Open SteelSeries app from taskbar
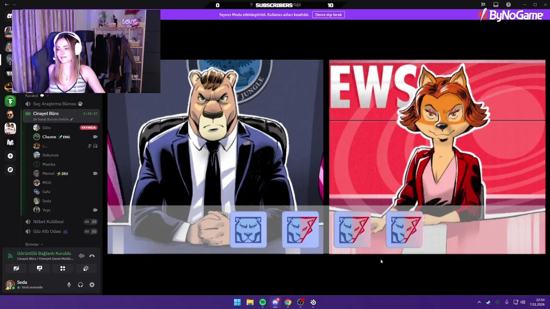550x309 pixels. [x=313, y=302]
